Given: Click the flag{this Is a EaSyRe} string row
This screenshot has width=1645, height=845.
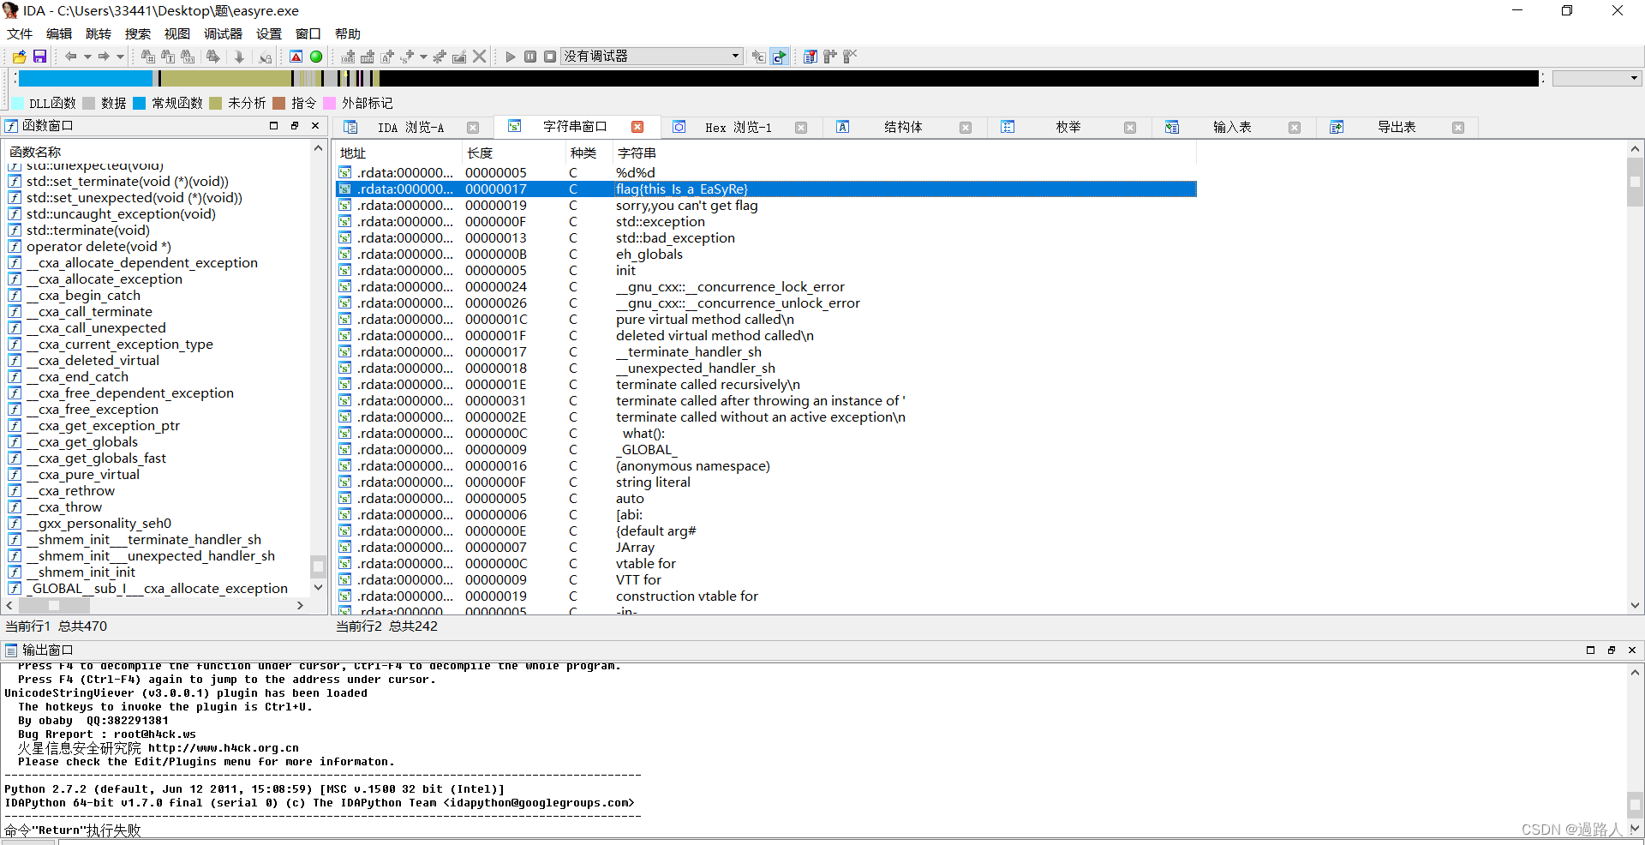Looking at the screenshot, I should 683,189.
